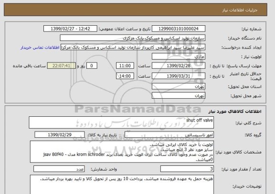Select the need date field 1399/02/29

60,135
